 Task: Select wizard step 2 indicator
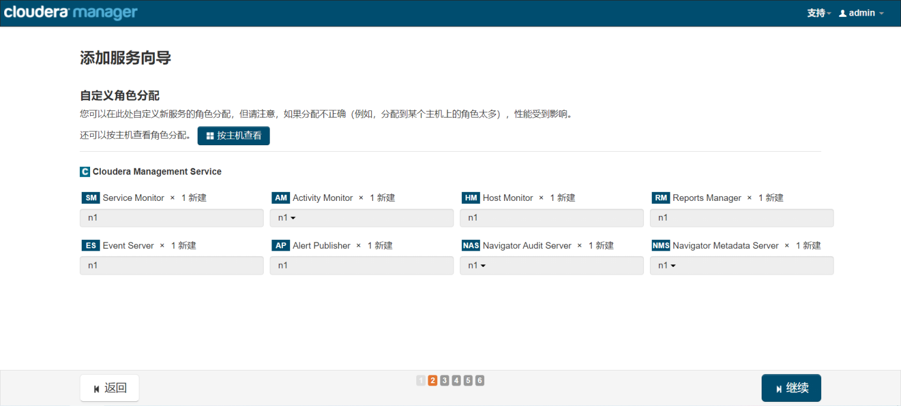432,380
